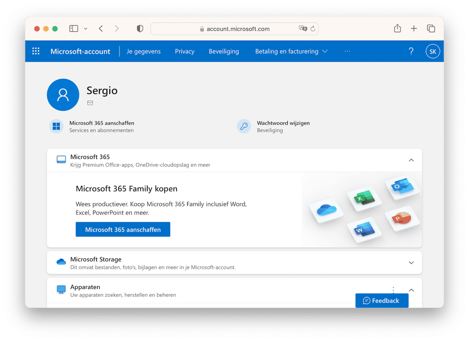Click the Apparaten section title
This screenshot has height=341, width=469.
tap(85, 287)
